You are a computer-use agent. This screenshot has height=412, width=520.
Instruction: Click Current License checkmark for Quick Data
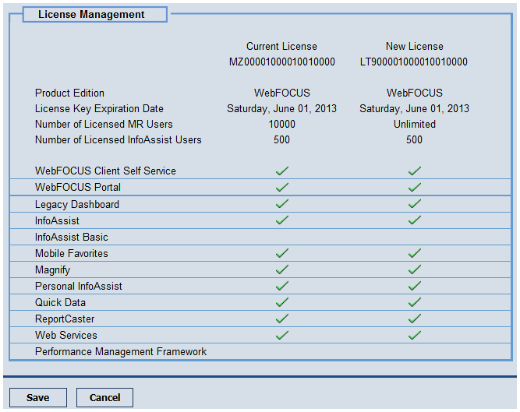(x=282, y=302)
